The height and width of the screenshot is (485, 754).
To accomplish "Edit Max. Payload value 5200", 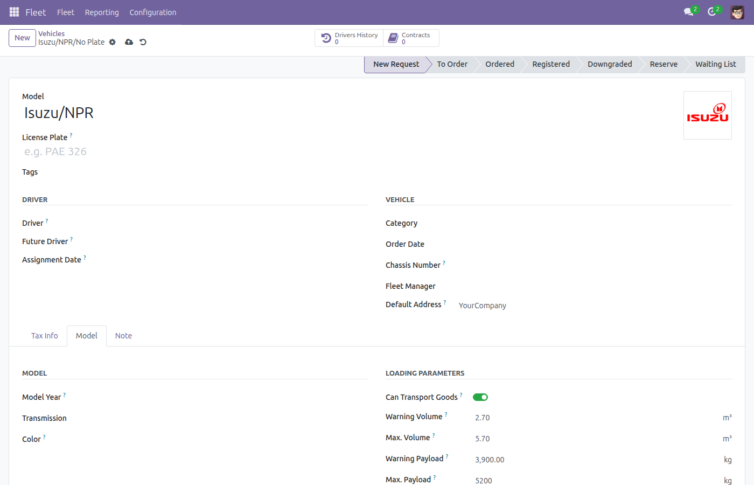I will pos(597,481).
